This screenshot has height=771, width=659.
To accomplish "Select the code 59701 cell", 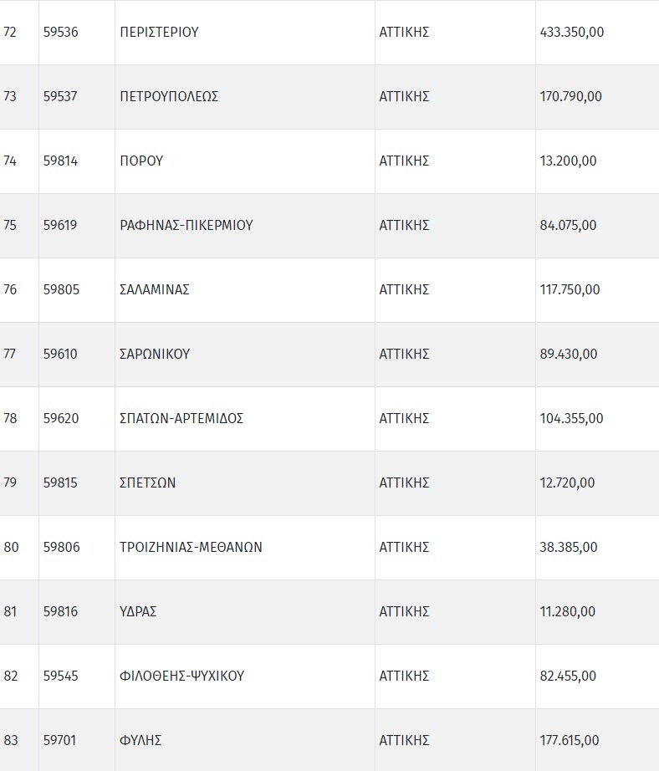I will tap(60, 741).
